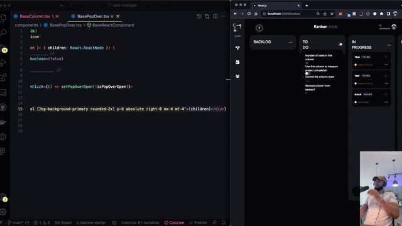Image resolution: width=402 pixels, height=226 pixels.
Task: Click the share icon in the address bar
Action: 325,14
